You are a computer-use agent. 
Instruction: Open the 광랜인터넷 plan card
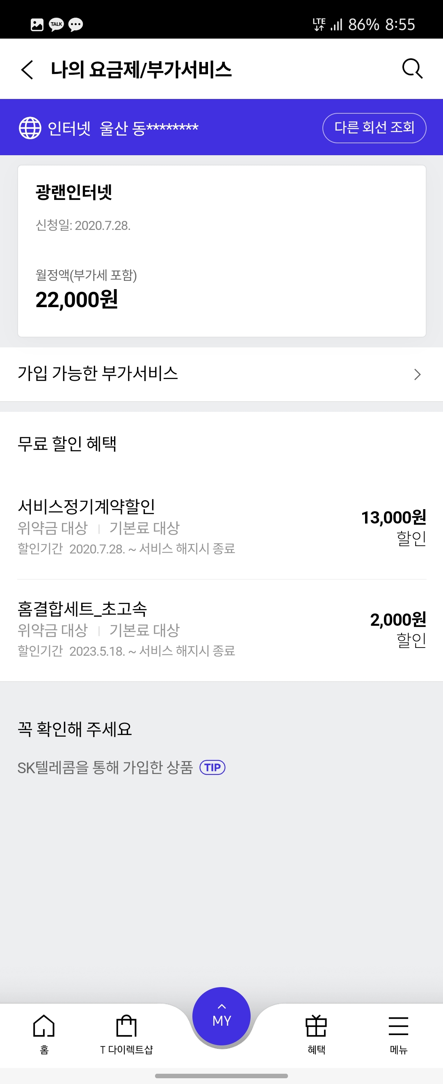(221, 251)
